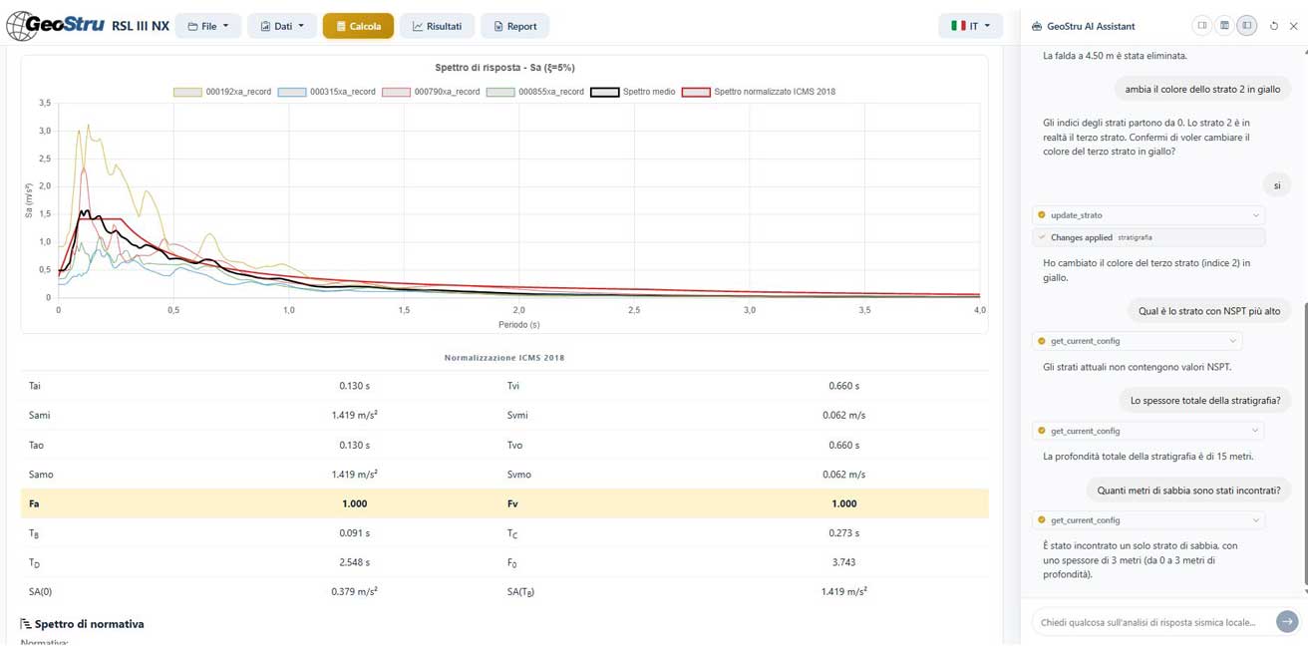Image resolution: width=1308 pixels, height=654 pixels.
Task: Open the Report section
Action: [x=514, y=26]
